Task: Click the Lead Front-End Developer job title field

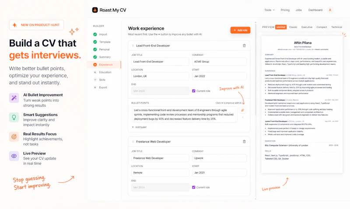Action: [160, 62]
